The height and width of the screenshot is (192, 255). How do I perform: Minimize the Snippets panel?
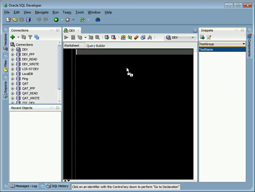(242, 30)
